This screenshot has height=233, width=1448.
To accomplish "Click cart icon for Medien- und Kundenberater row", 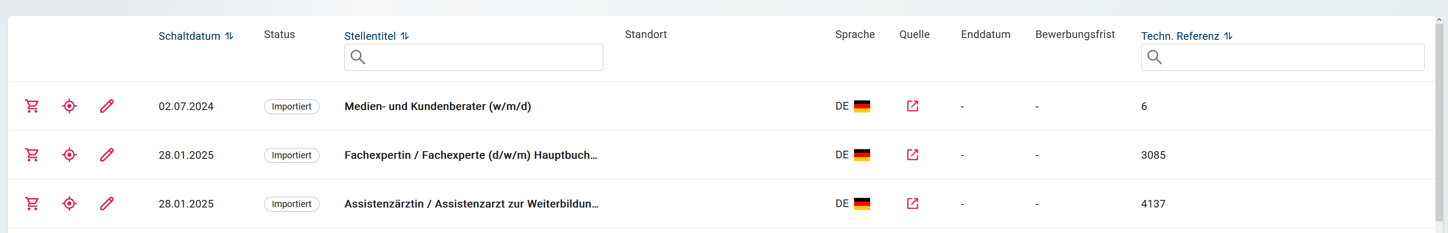I will (32, 106).
